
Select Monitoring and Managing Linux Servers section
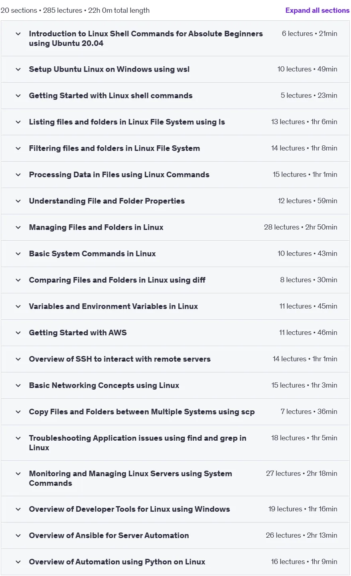pyautogui.click(x=130, y=478)
